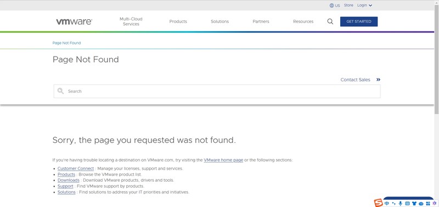Open Sogou toolbox grid icon

[x=428, y=203]
